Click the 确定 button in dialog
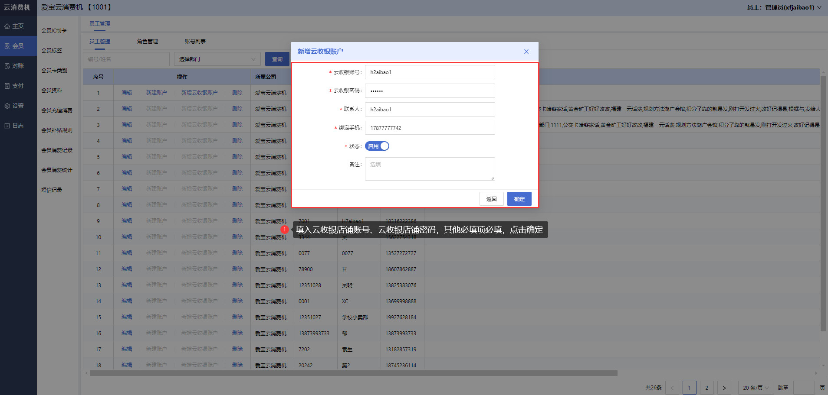Image resolution: width=828 pixels, height=395 pixels. click(x=519, y=199)
